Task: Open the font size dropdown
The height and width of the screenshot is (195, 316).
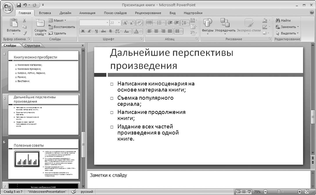Action: (118, 23)
